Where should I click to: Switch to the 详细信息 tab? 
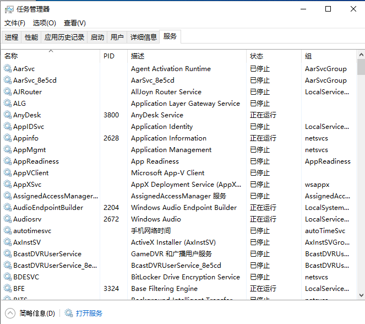[143, 37]
